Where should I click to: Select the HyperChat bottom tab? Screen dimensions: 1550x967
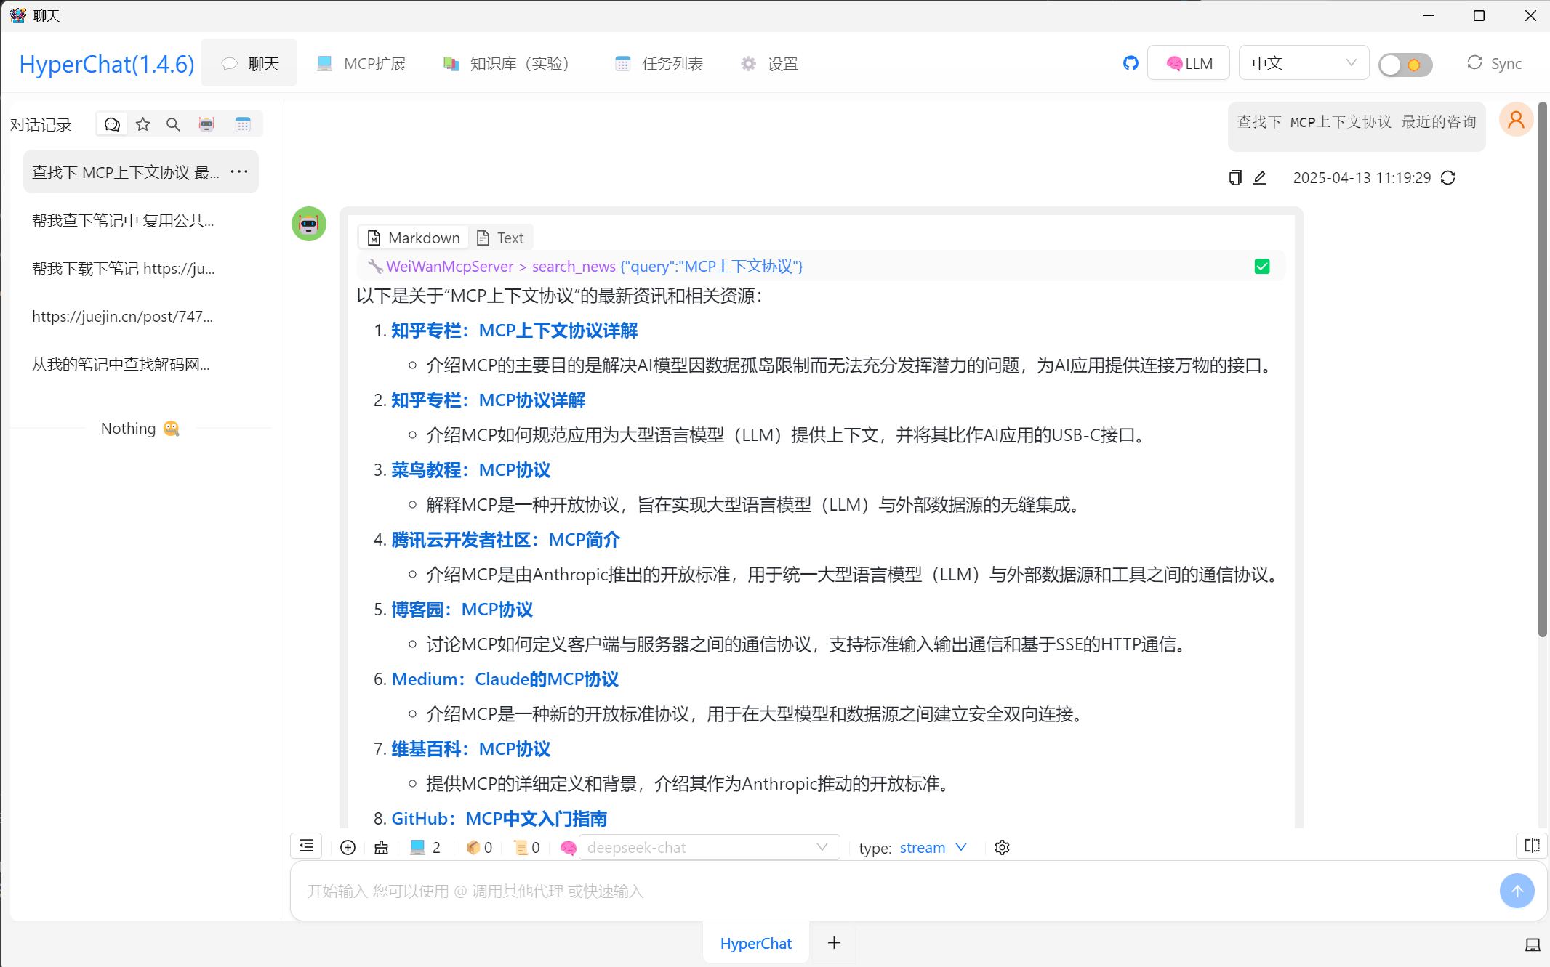[x=756, y=943]
